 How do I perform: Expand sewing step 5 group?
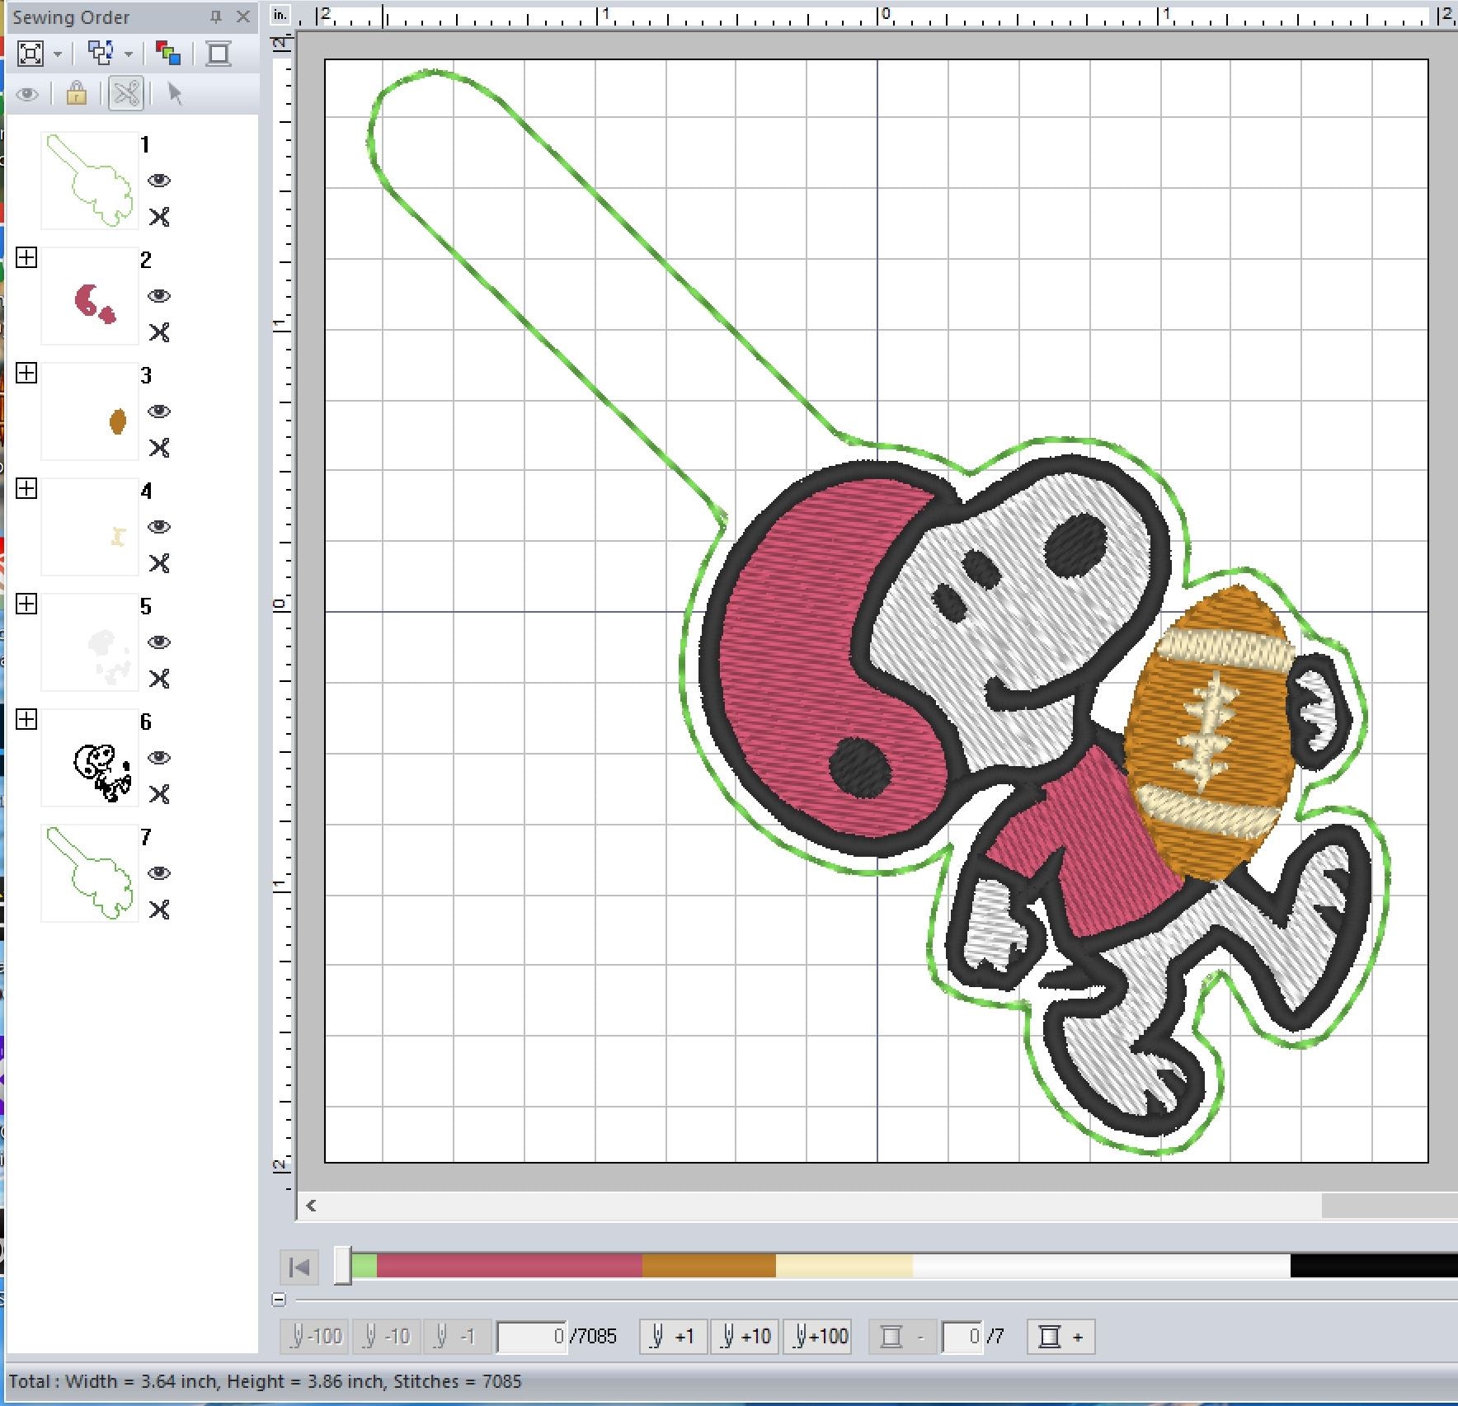26,604
